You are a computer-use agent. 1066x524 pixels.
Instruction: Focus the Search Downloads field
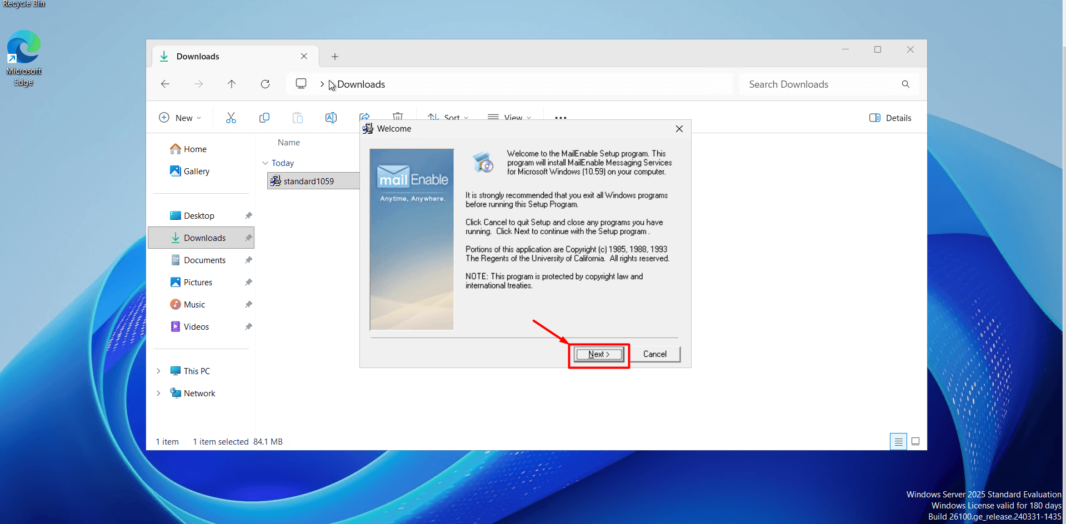pos(828,84)
